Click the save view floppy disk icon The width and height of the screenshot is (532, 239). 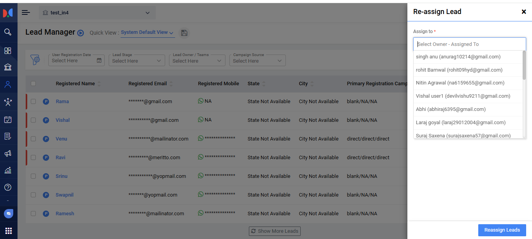click(x=184, y=33)
